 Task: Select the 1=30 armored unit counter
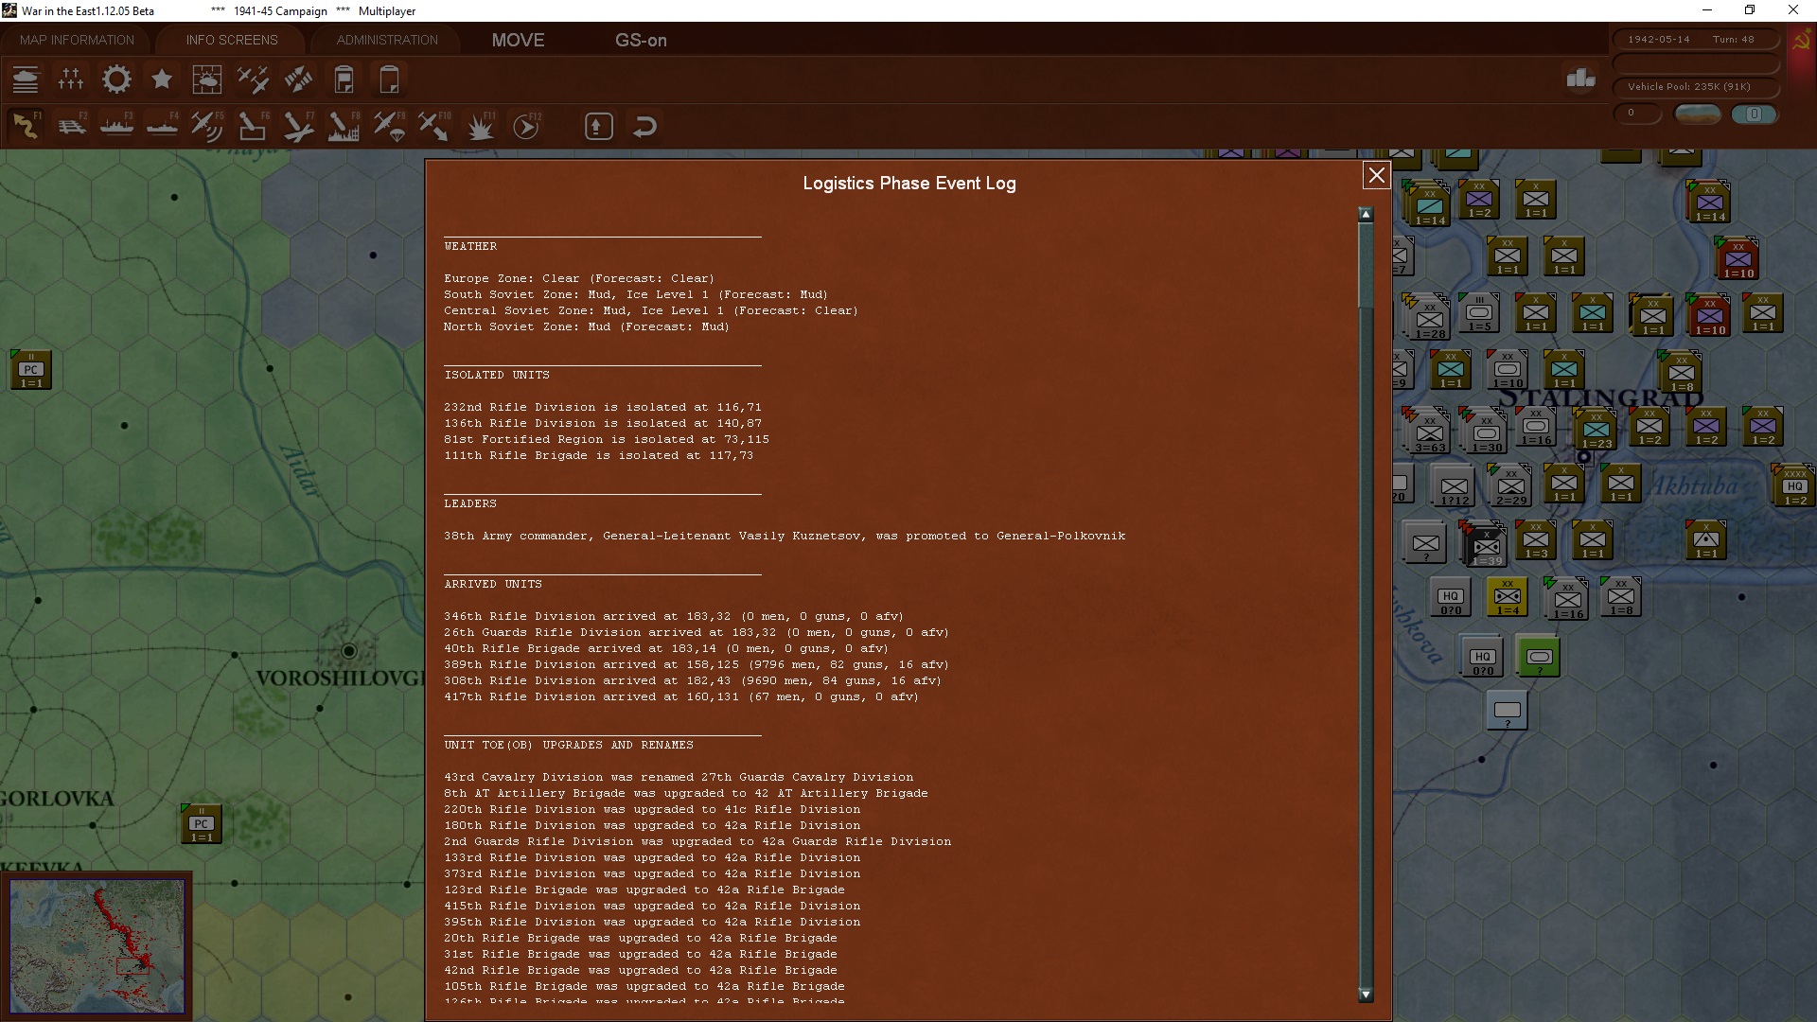(x=1486, y=431)
